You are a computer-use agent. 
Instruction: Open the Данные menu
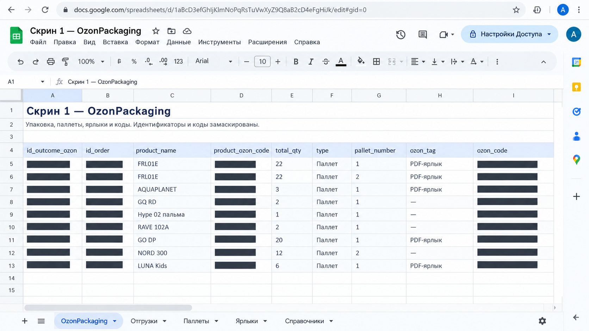click(179, 42)
